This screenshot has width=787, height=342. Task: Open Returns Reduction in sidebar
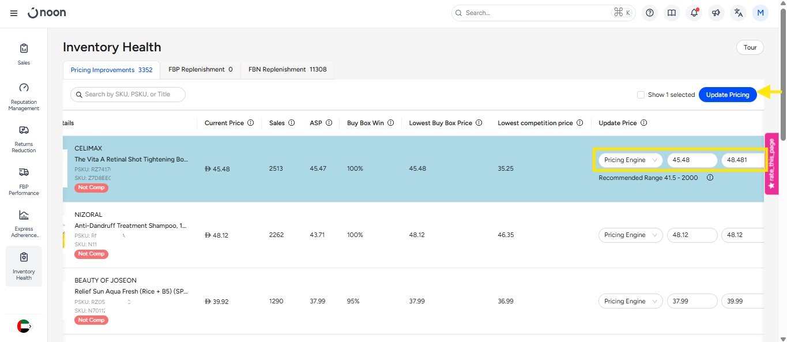click(24, 138)
